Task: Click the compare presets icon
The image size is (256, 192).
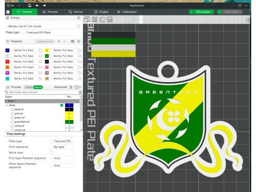Action: click(80, 87)
